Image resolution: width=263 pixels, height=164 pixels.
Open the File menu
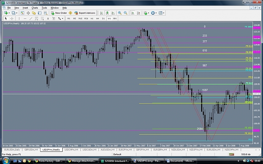tap(9, 8)
